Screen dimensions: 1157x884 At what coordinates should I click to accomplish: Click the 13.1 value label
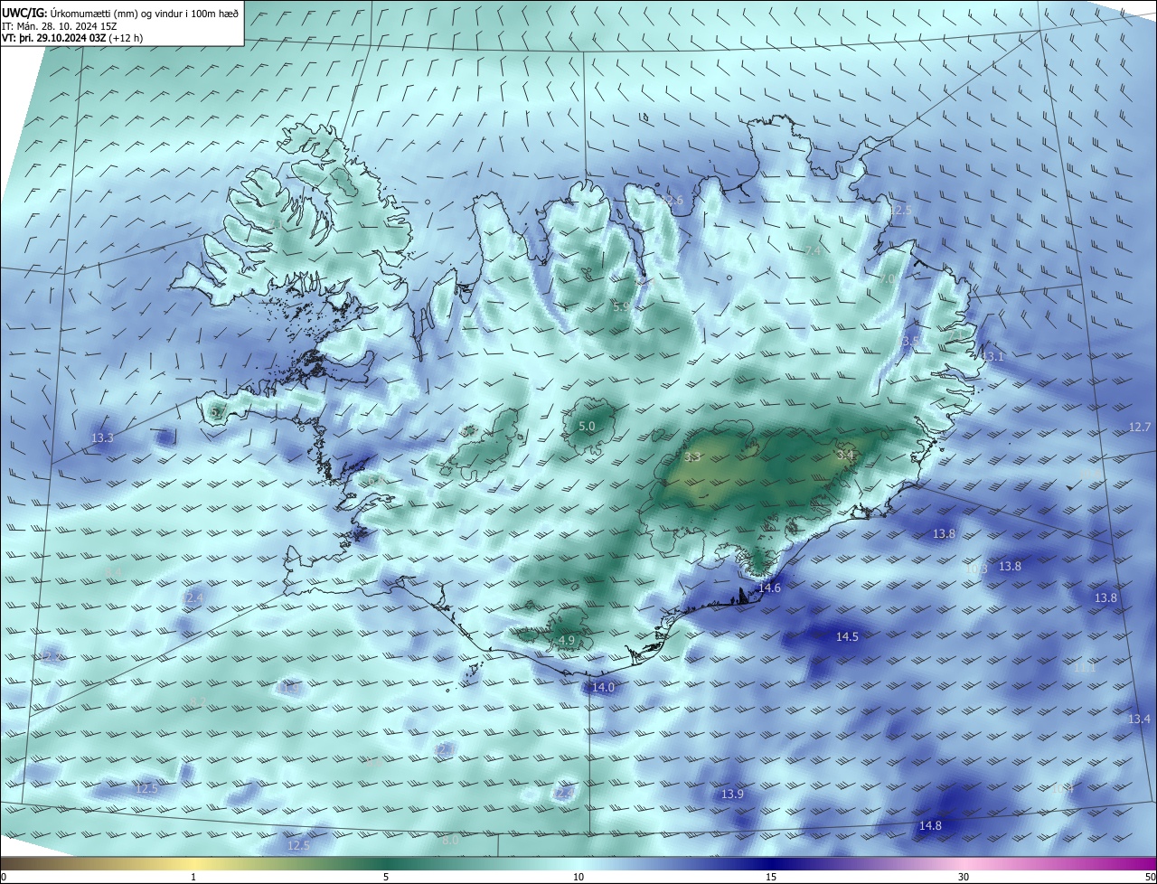pos(993,357)
